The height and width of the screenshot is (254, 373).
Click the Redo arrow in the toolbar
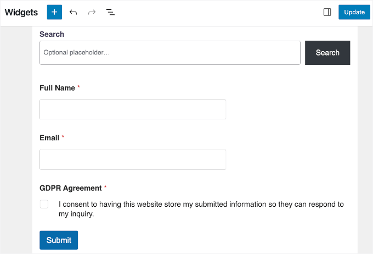tap(92, 12)
